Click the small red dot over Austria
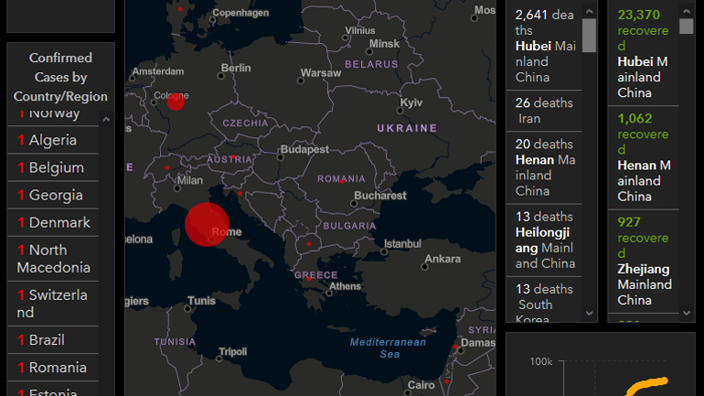This screenshot has width=704, height=396. pos(233,157)
